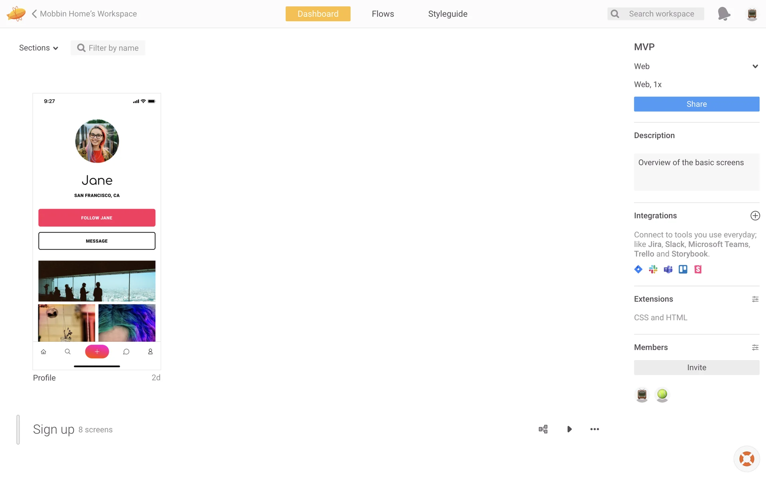This screenshot has width=766, height=478.
Task: Expand the Web platform dropdown
Action: click(755, 67)
